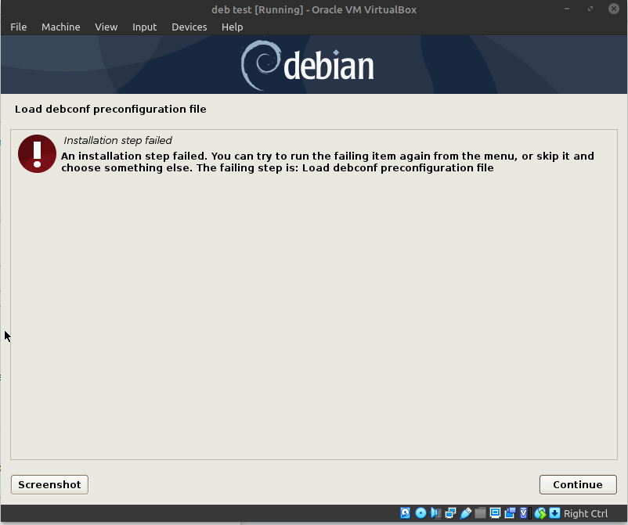Click the red error exclamation icon
This screenshot has height=525, width=628.
tap(37, 153)
